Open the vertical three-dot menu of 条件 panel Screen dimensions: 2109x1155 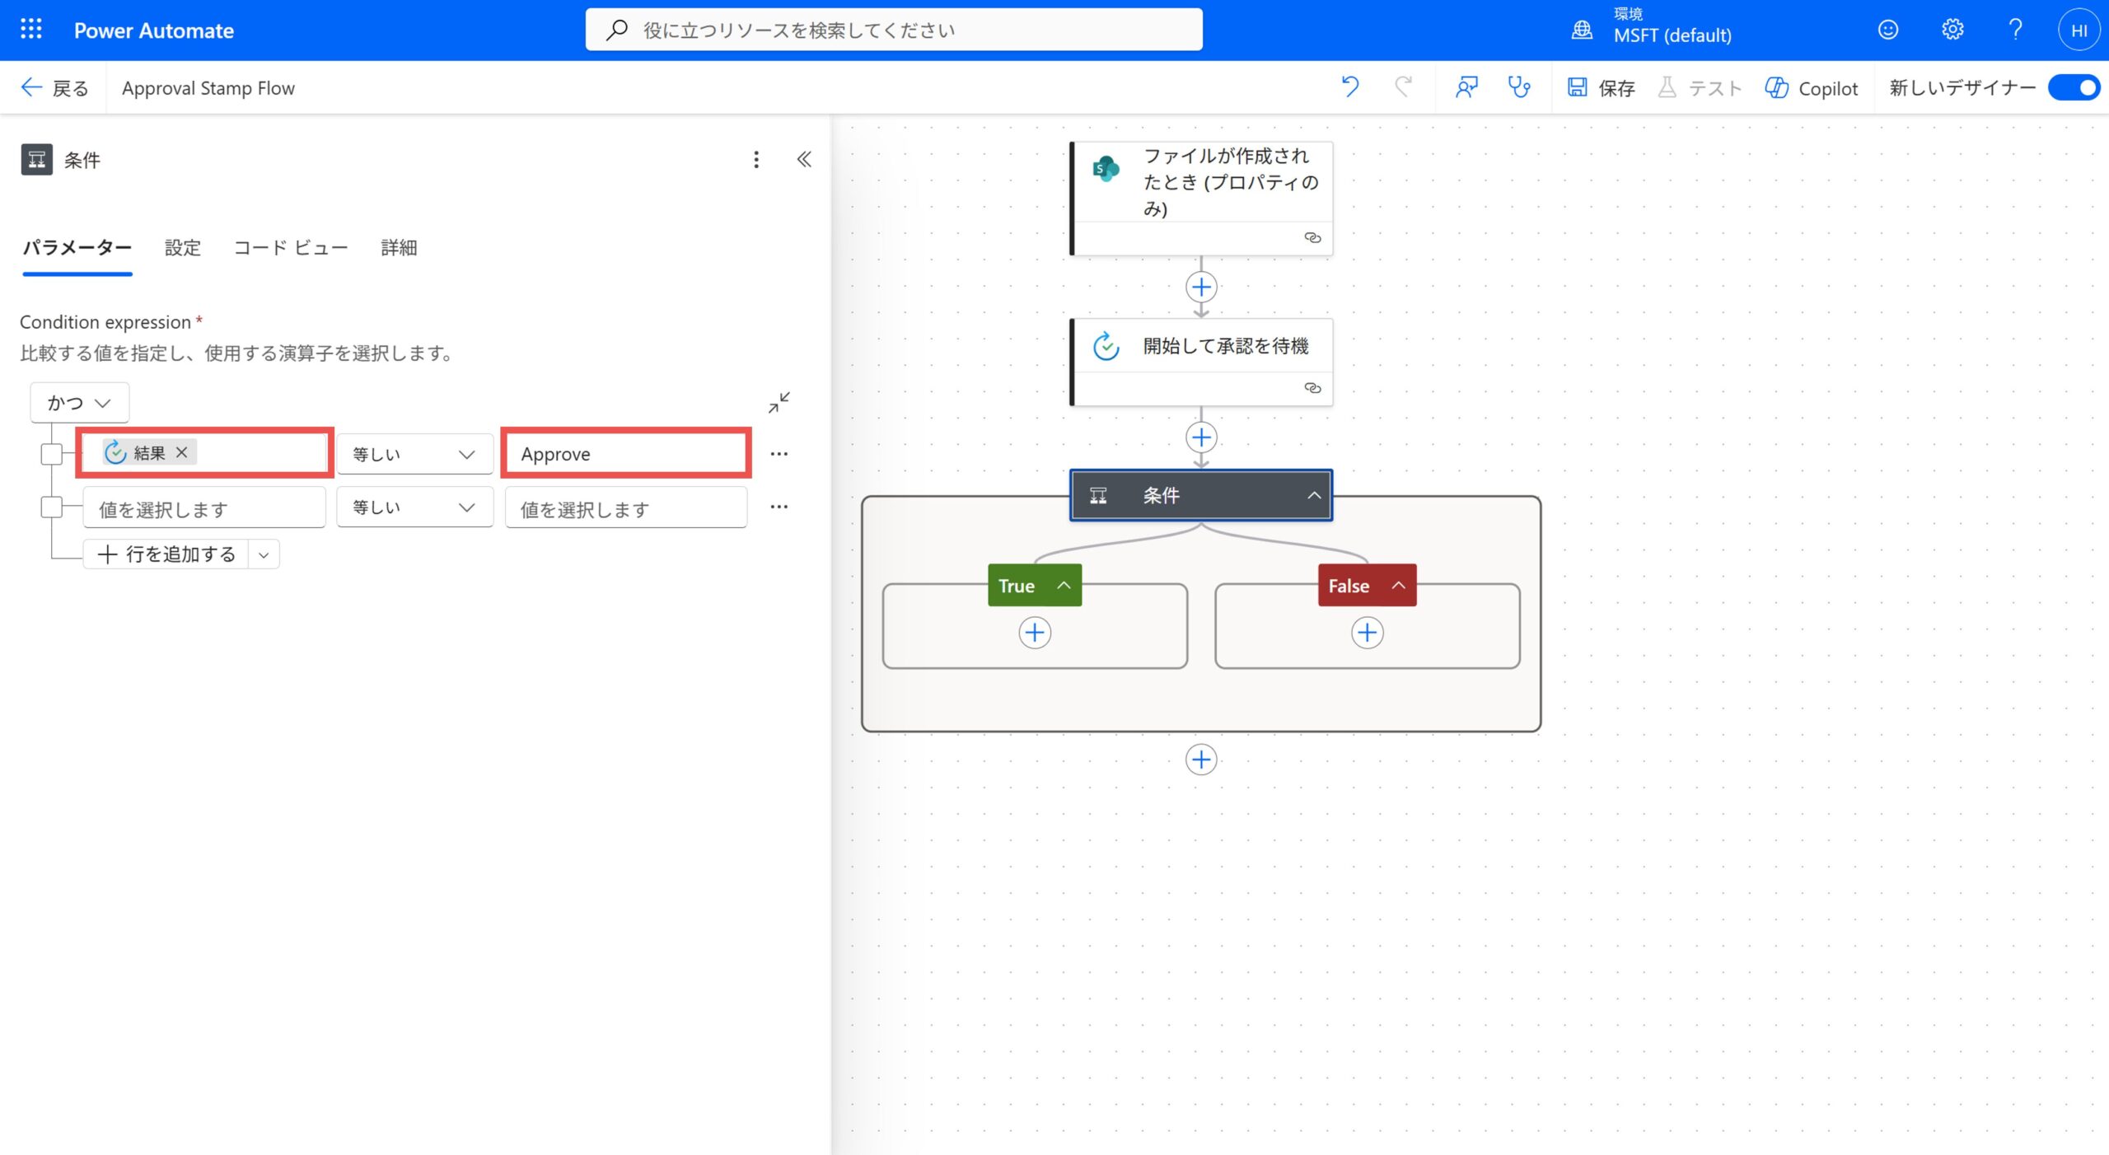(x=756, y=160)
